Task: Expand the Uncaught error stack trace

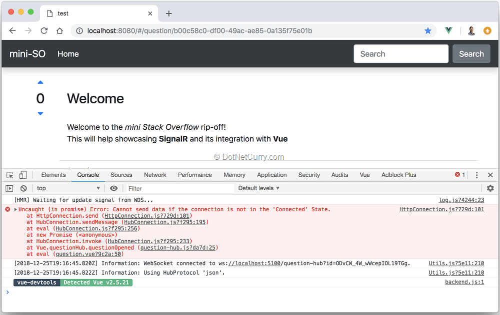Action: [x=15, y=209]
